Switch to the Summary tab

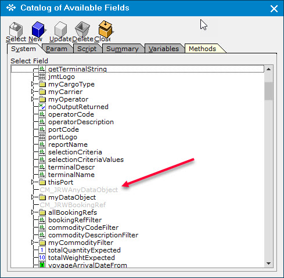(x=123, y=49)
